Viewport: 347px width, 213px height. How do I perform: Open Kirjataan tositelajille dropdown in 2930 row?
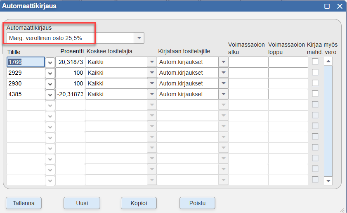(223, 83)
